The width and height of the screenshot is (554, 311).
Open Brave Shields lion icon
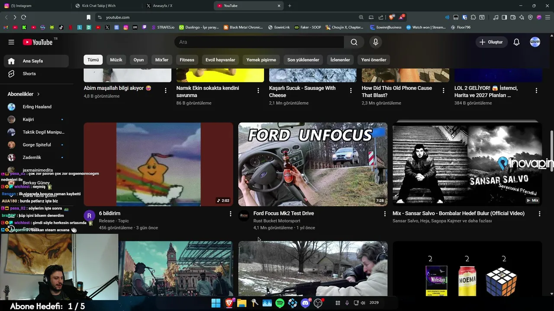coord(392,17)
